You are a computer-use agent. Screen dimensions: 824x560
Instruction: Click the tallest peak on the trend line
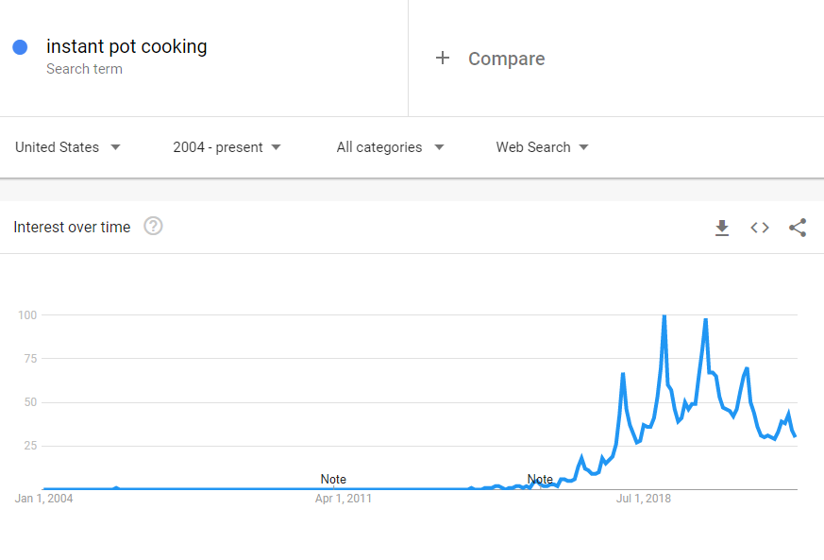pos(664,316)
